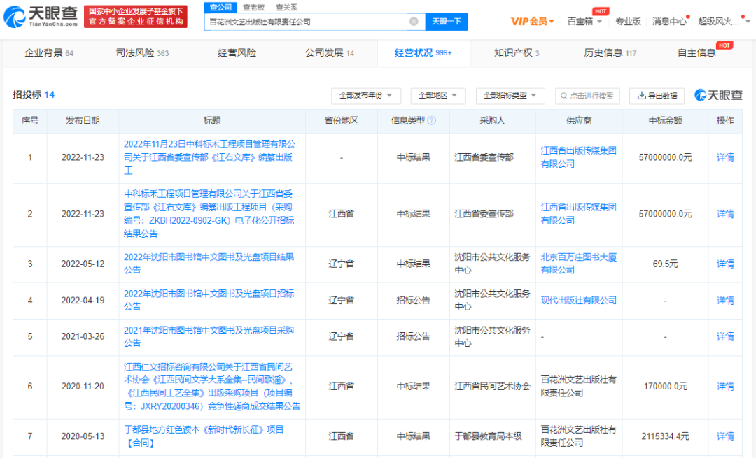The image size is (756, 458).
Task: Click the 点击进行搜索 table search field
Action: (587, 96)
